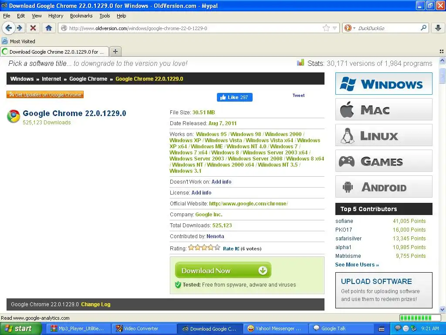Screen dimensions: 446x335
Task: Click the Most Visited bookmarks item
Action: click(19, 41)
